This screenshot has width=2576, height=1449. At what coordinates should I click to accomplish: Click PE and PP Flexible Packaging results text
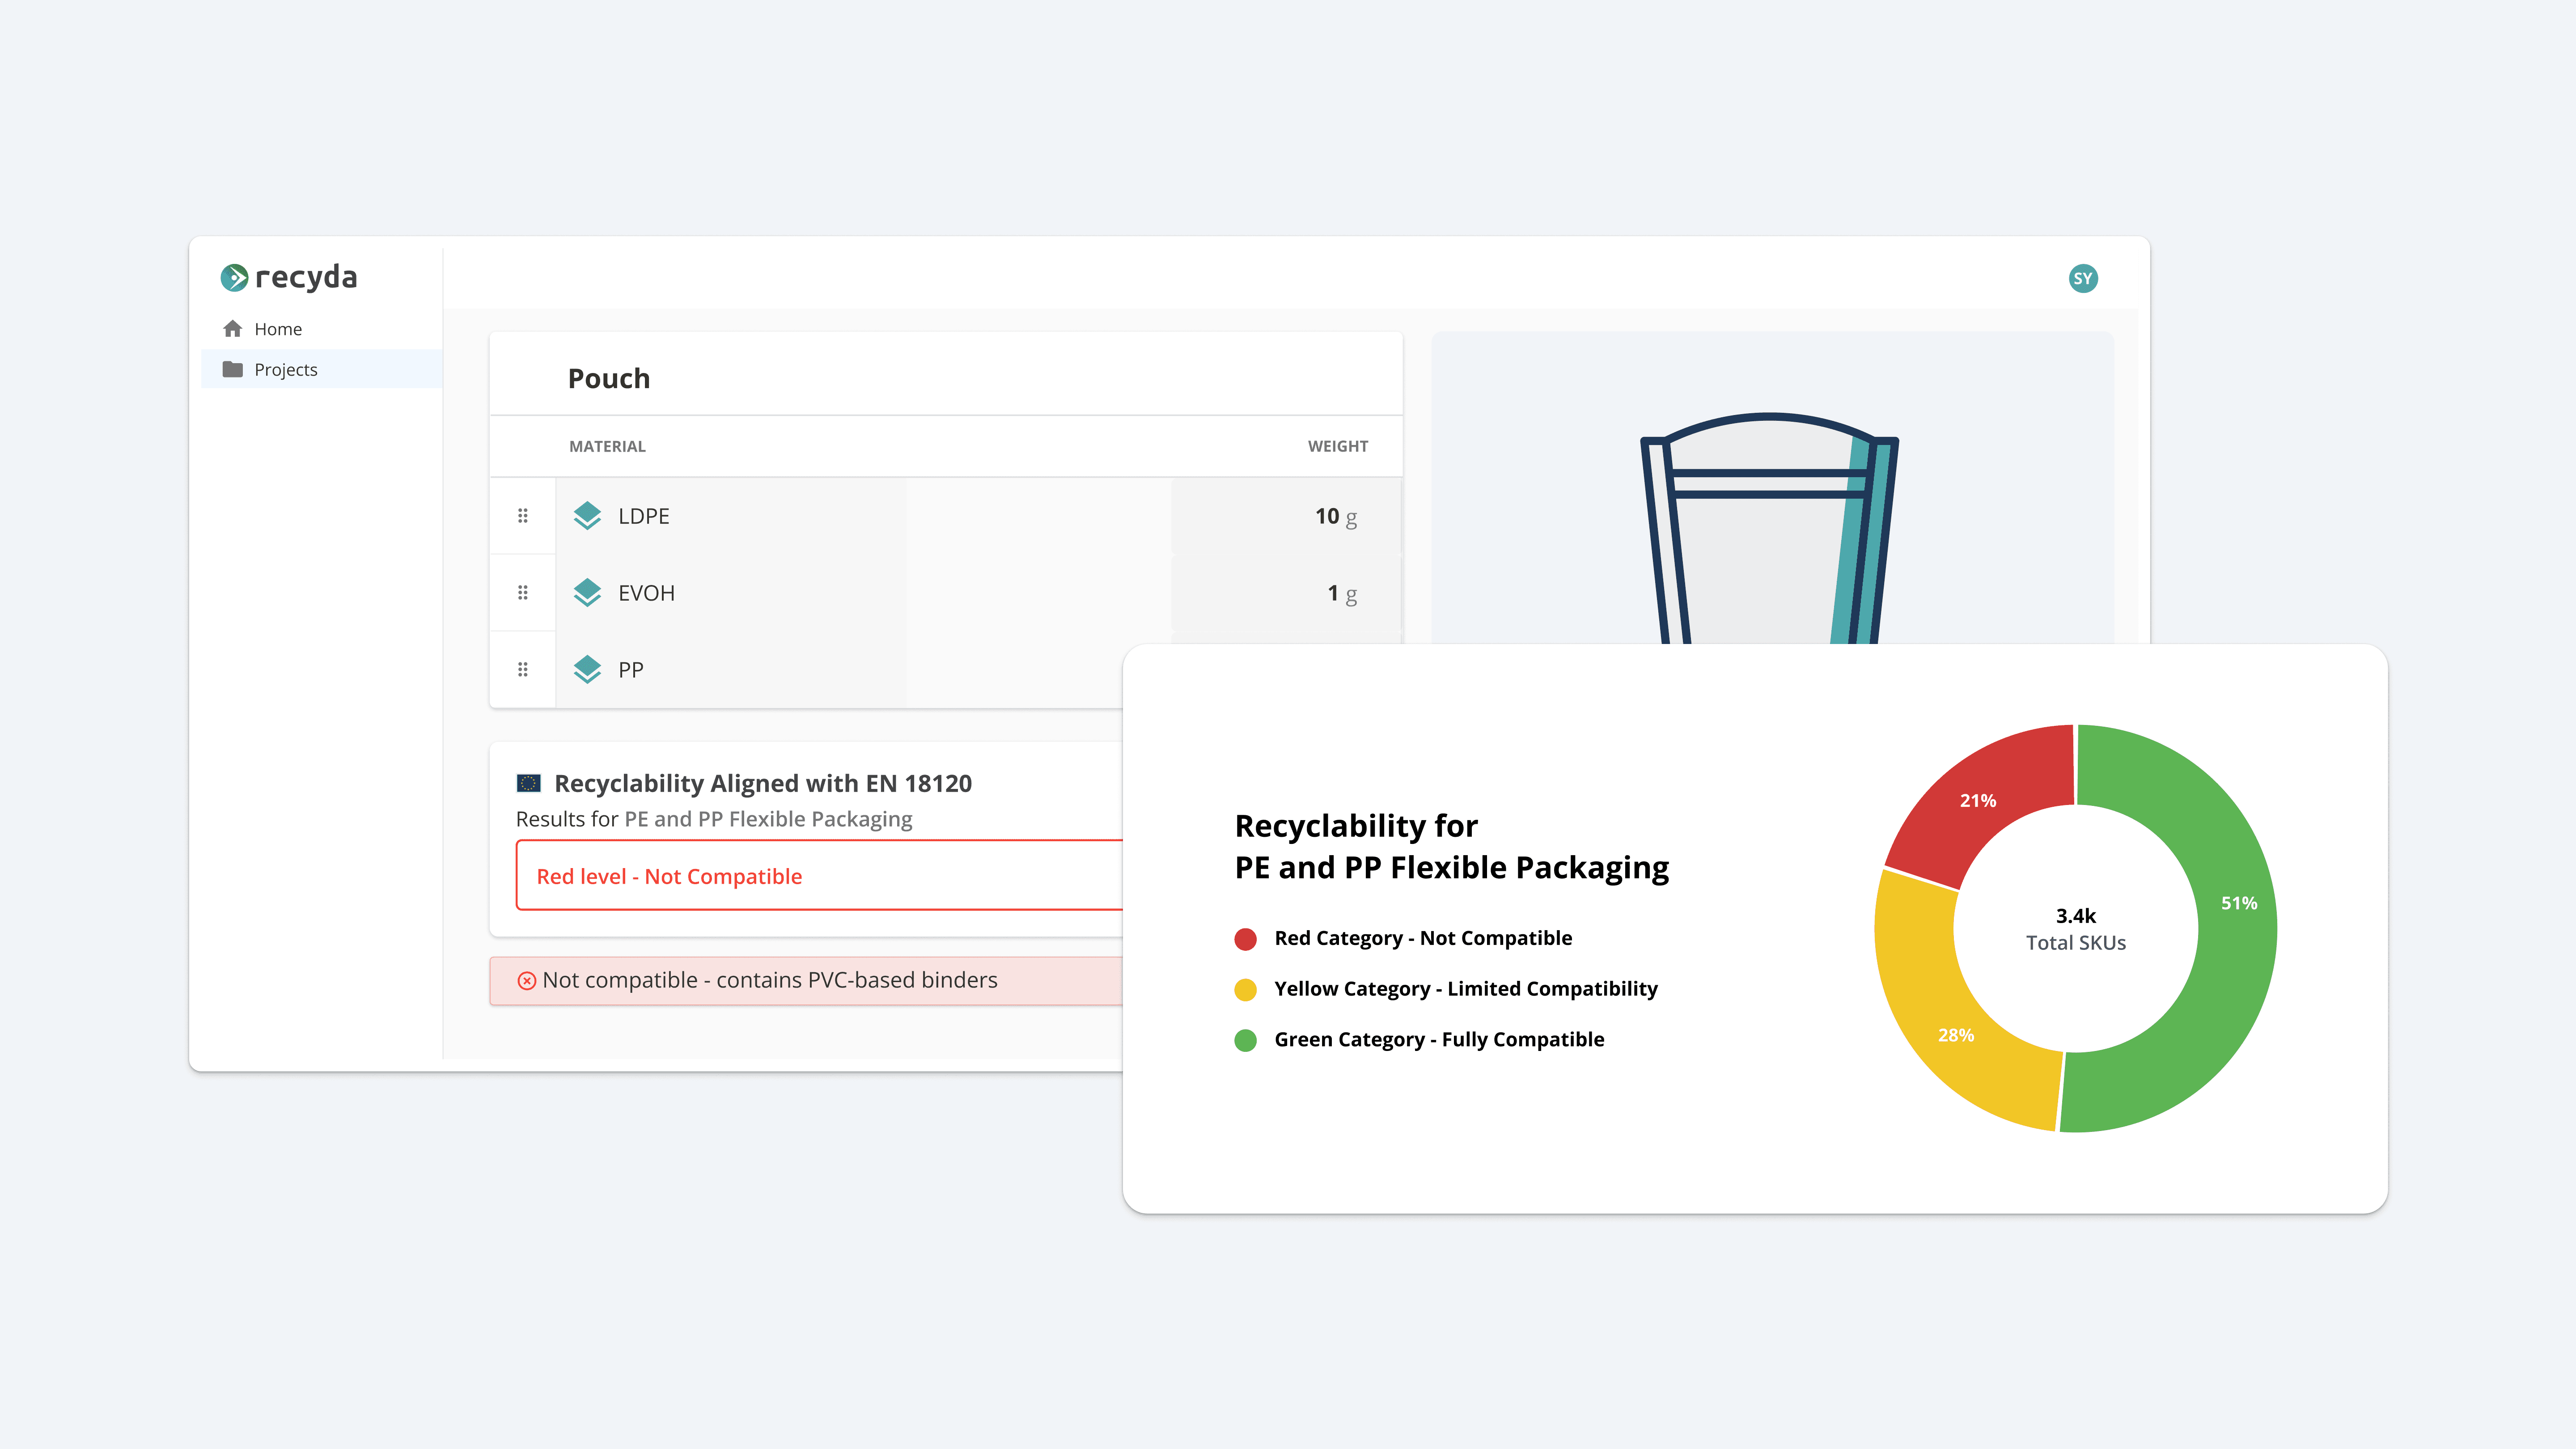coord(768,819)
